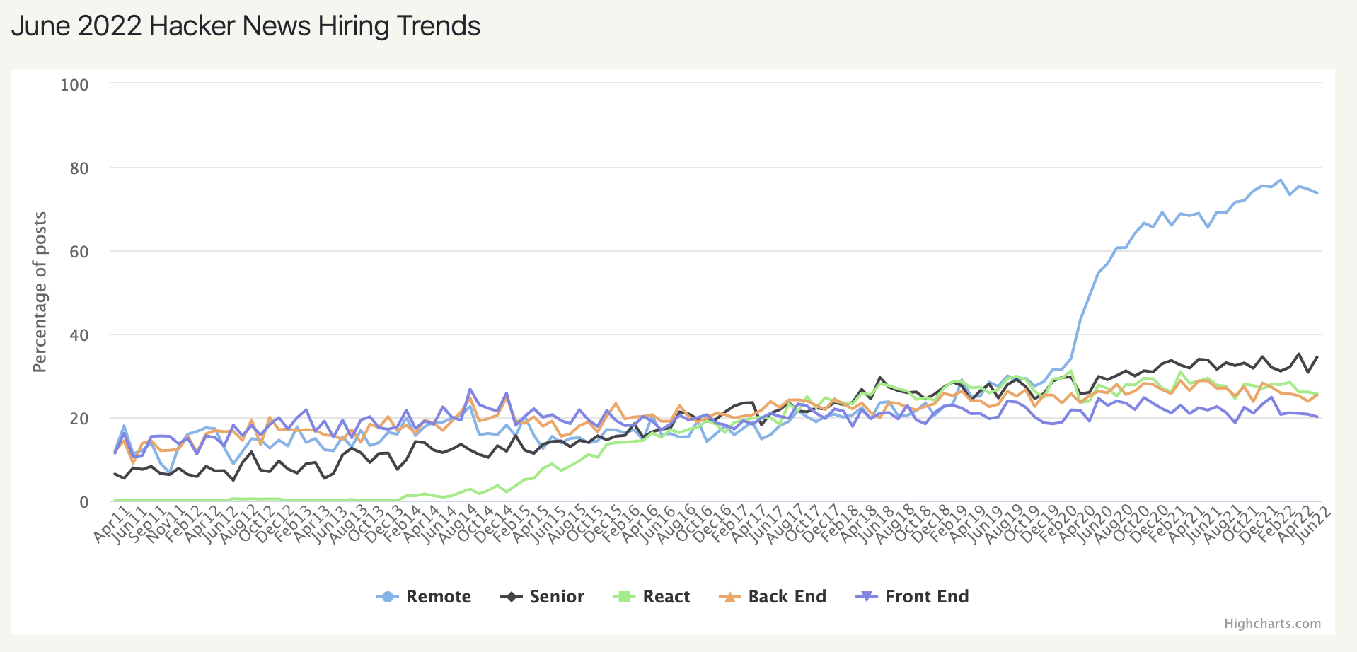Click the Percentage of posts axis title

40,292
